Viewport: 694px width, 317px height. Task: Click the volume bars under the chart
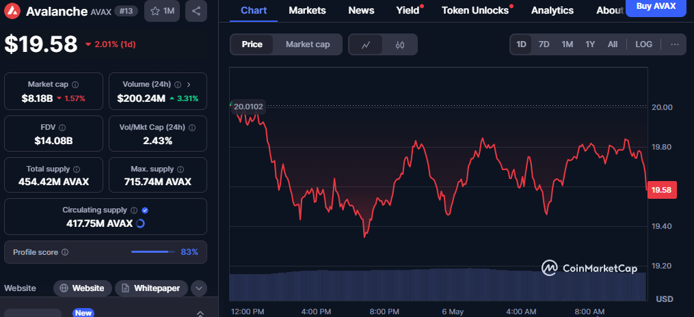coord(438,284)
